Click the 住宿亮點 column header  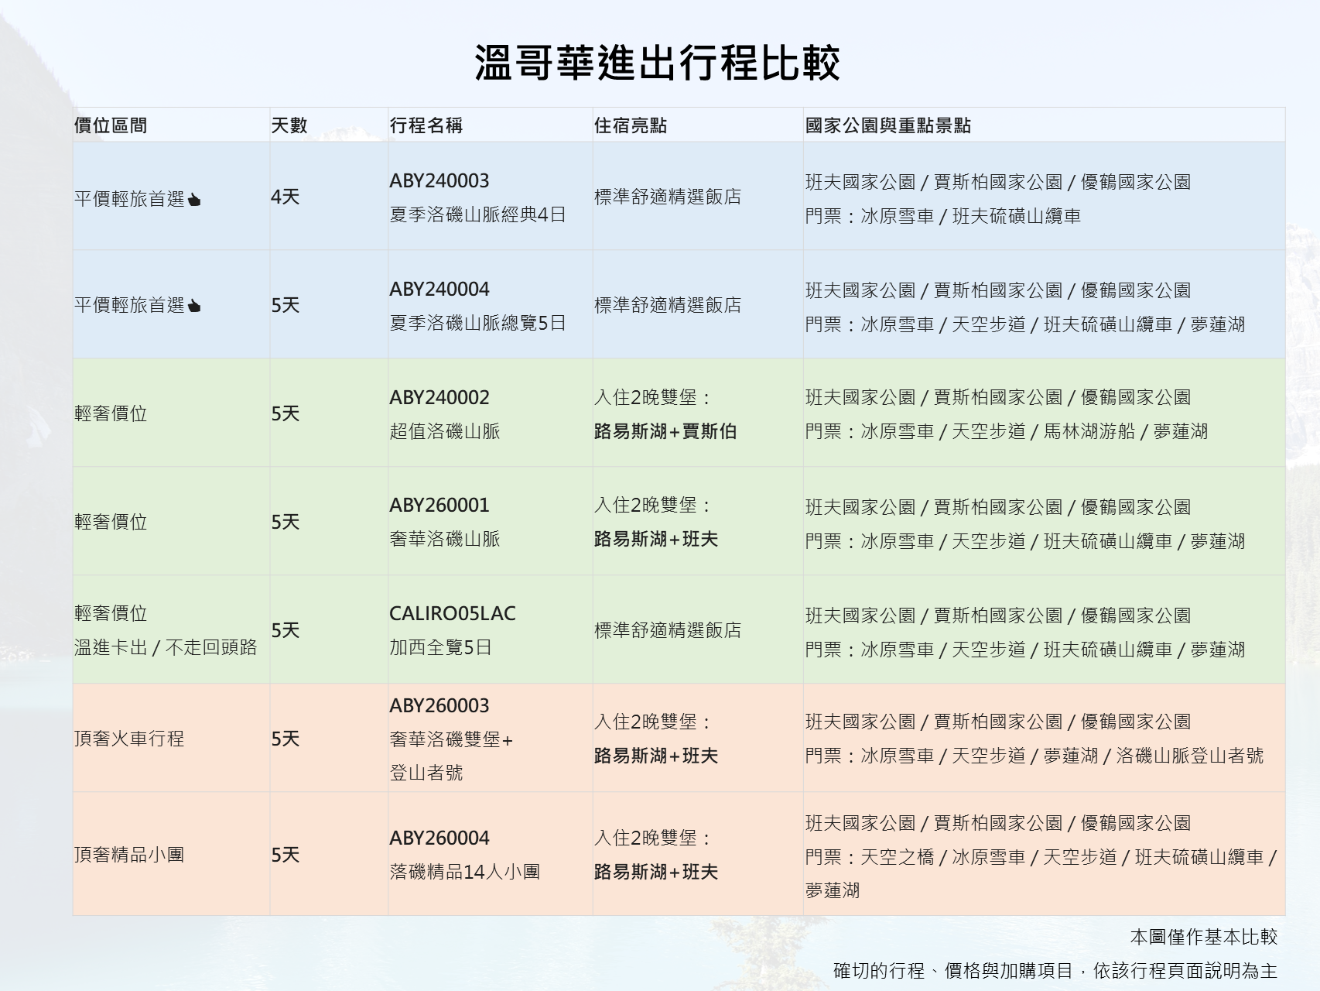(x=630, y=125)
